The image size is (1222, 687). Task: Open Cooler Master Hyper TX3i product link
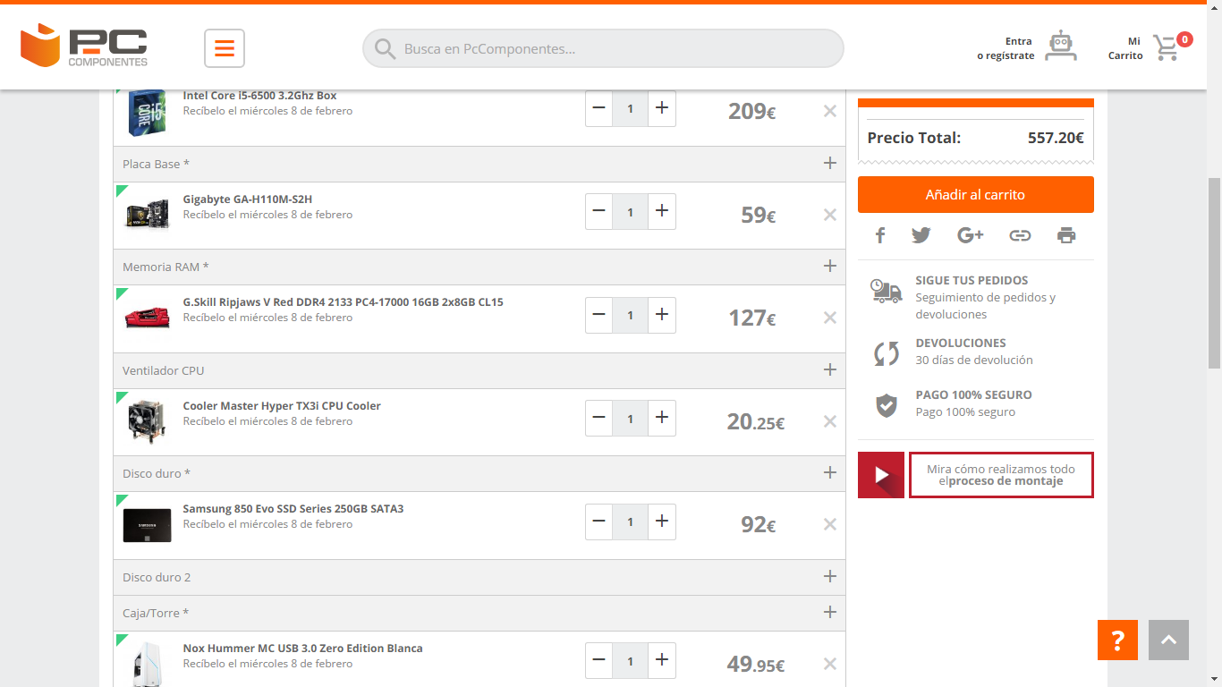[x=282, y=406]
